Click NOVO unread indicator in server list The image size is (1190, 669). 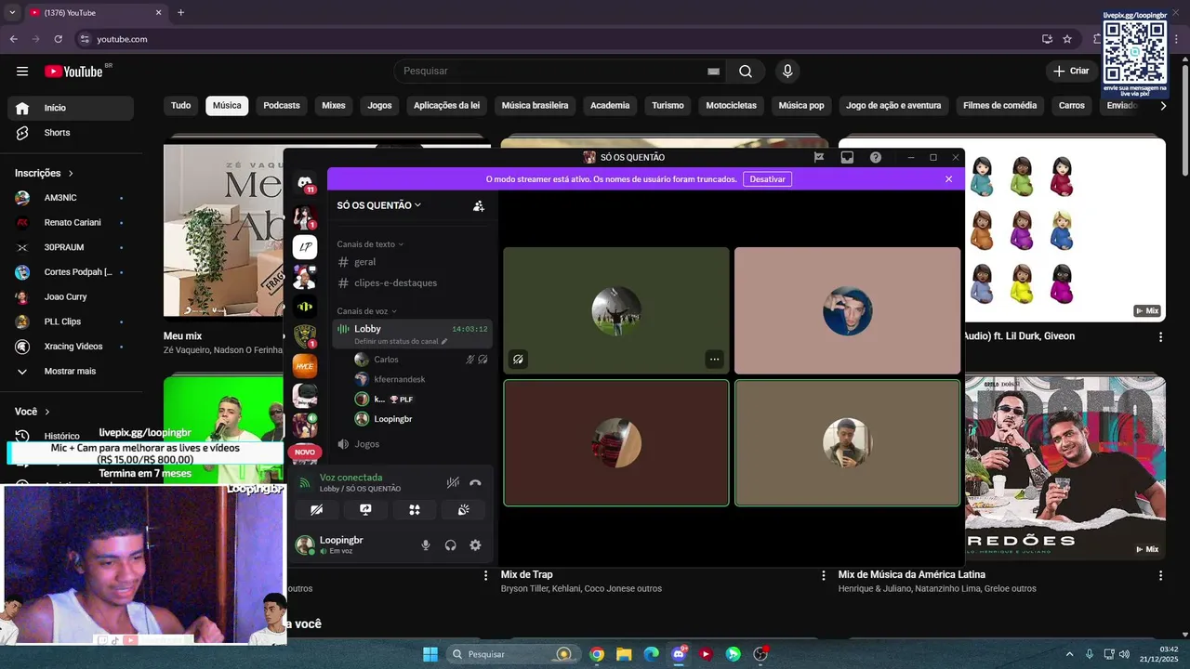pos(304,452)
